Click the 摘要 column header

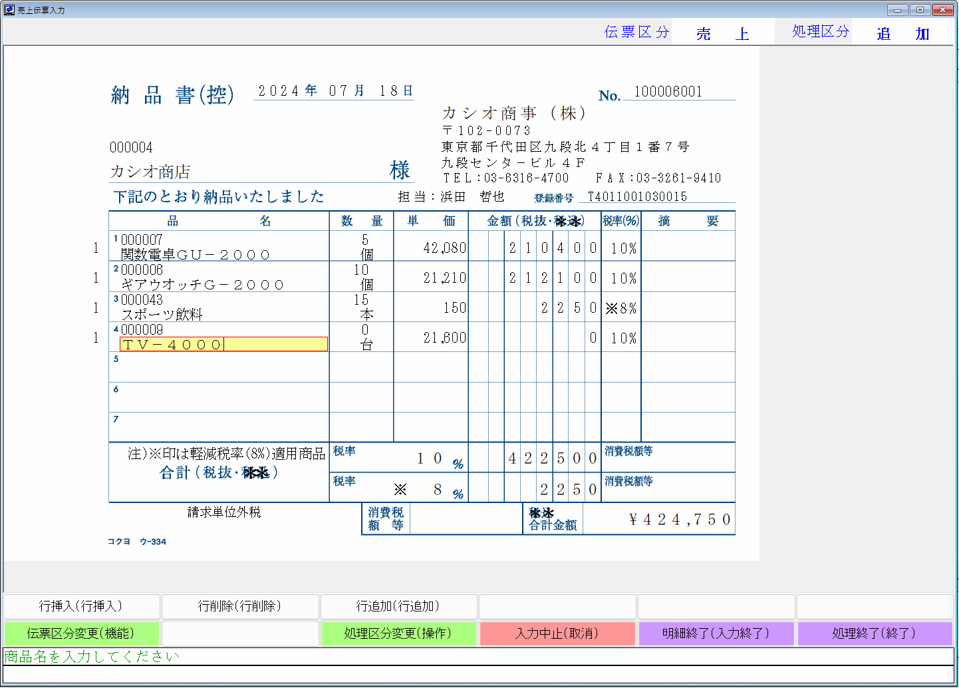688,221
